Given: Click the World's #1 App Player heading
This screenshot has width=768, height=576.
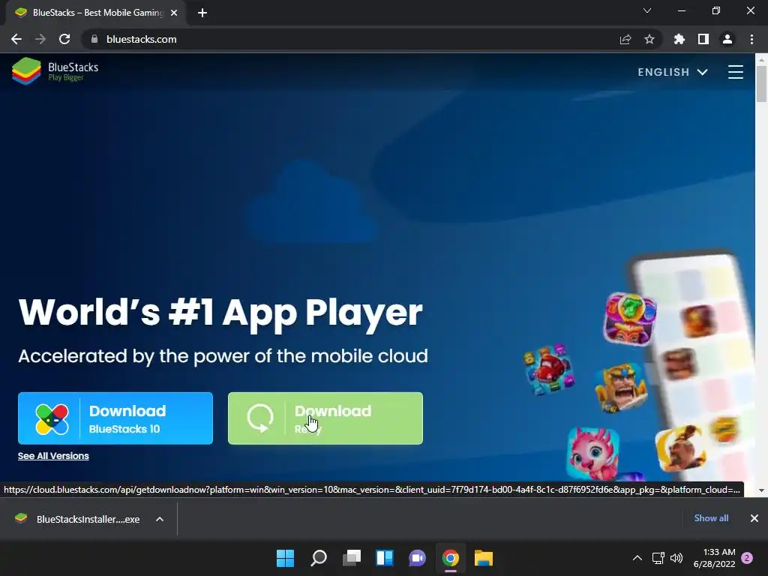Looking at the screenshot, I should (220, 313).
